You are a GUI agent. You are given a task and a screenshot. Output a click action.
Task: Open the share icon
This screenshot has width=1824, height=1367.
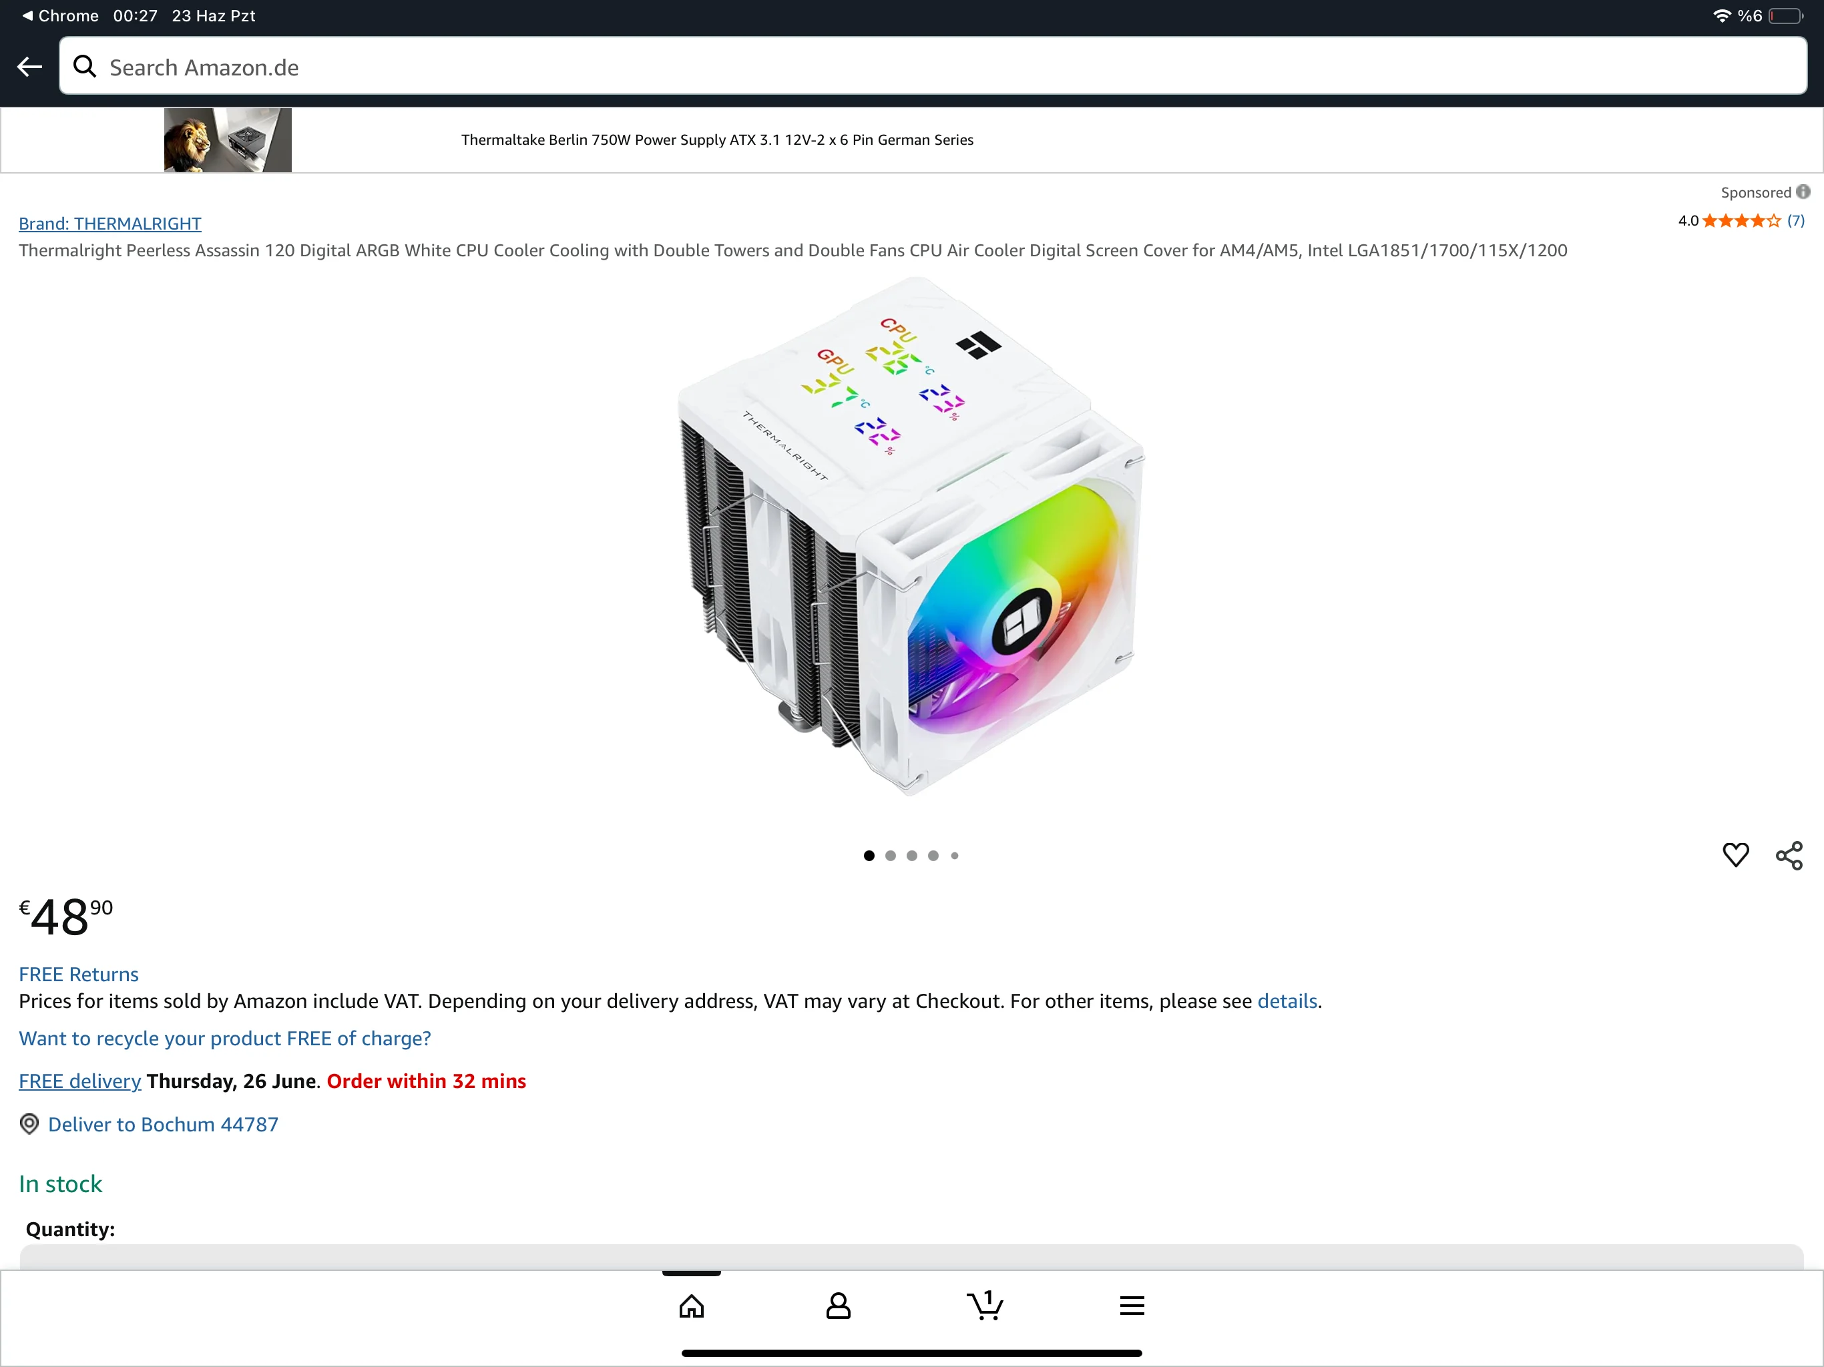tap(1789, 855)
